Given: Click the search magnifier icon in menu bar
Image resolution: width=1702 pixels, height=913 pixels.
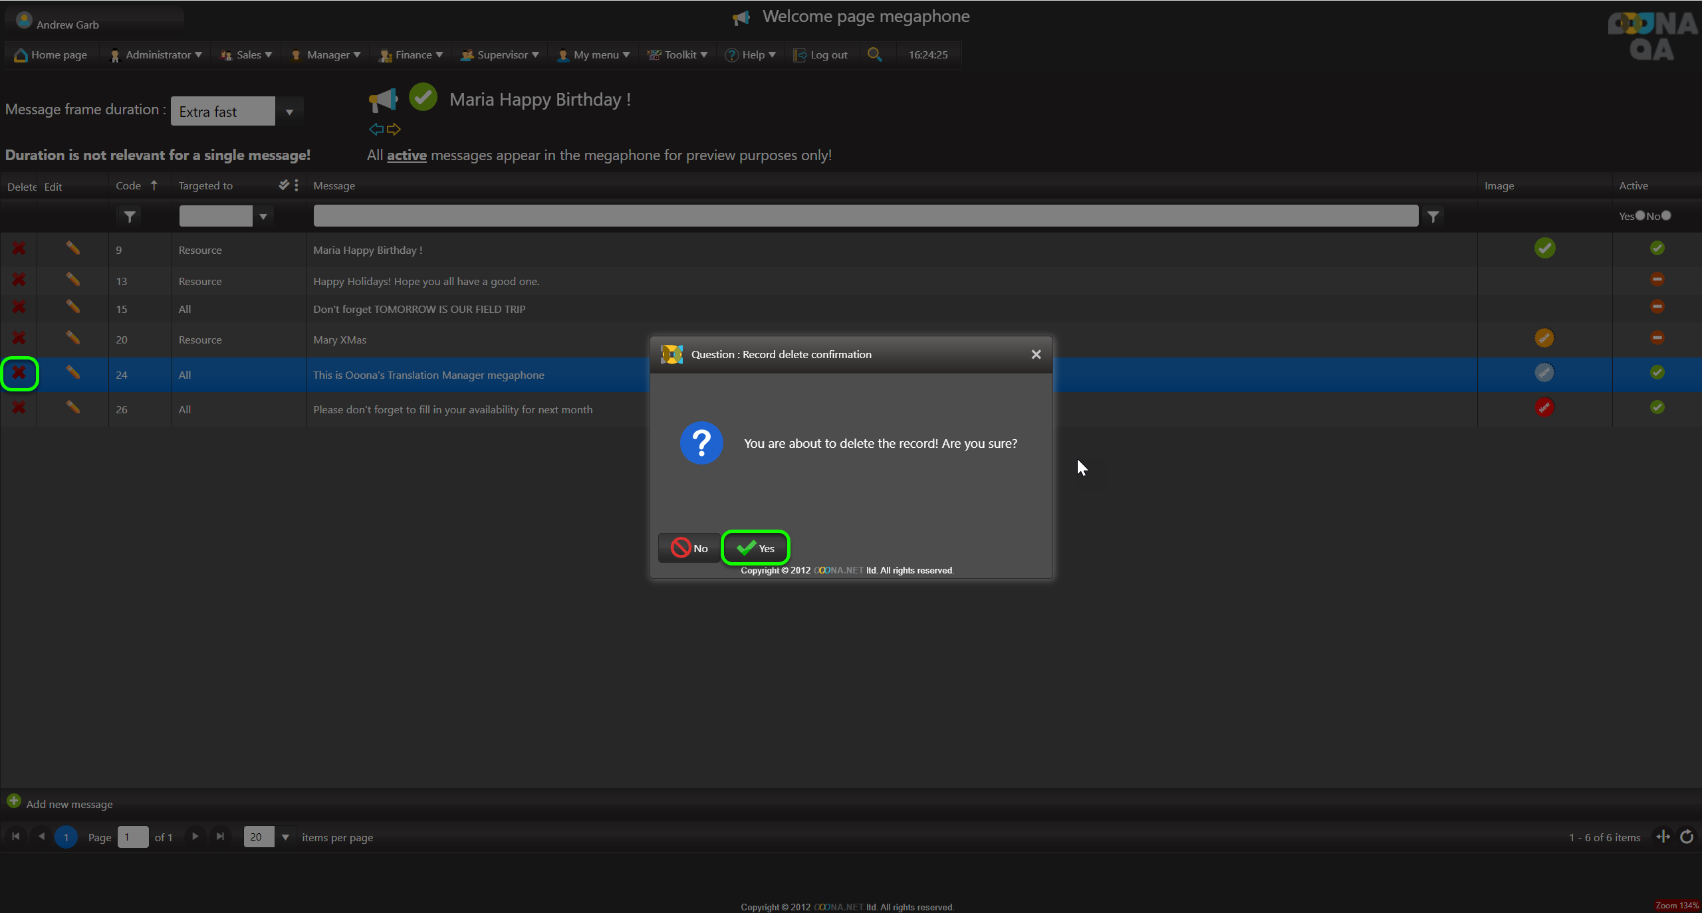Looking at the screenshot, I should [874, 54].
